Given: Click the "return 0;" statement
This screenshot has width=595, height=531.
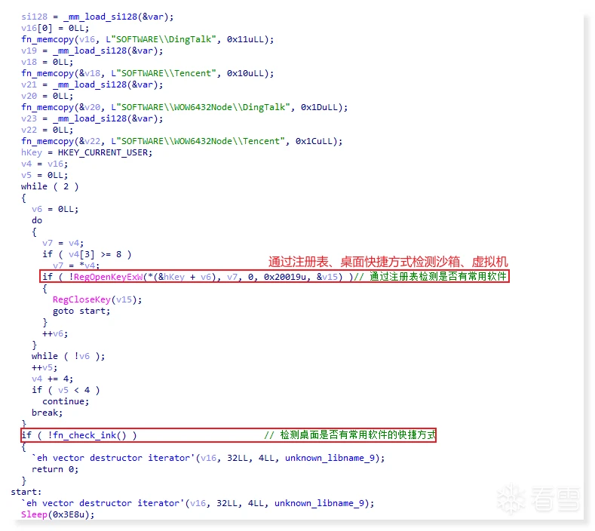Looking at the screenshot, I should (55, 469).
